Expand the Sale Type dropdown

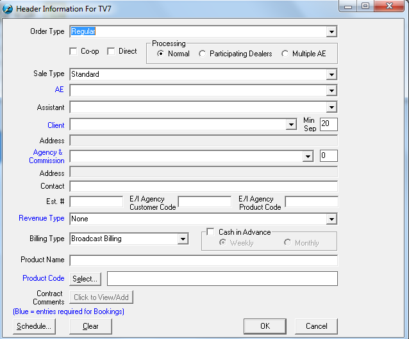(x=331, y=74)
